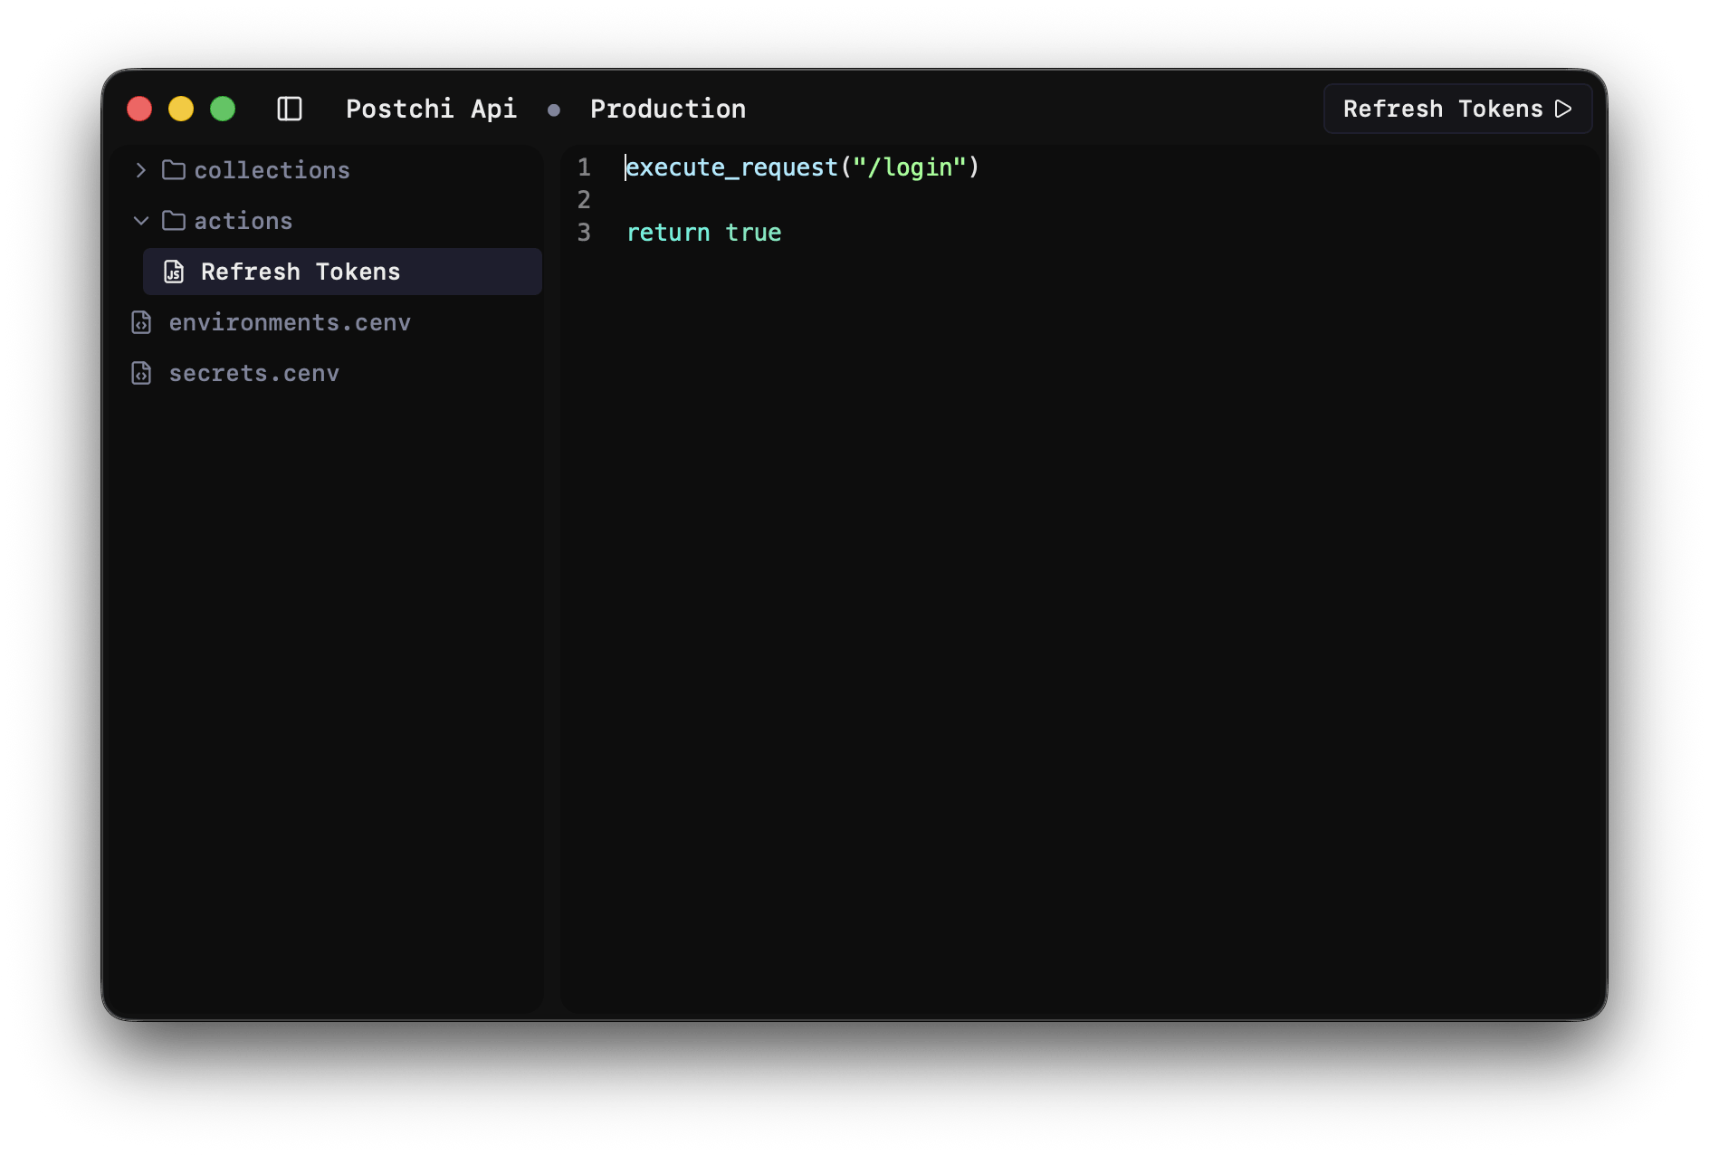
Task: Open secrets.cenv file from the sidebar
Action: click(x=253, y=373)
